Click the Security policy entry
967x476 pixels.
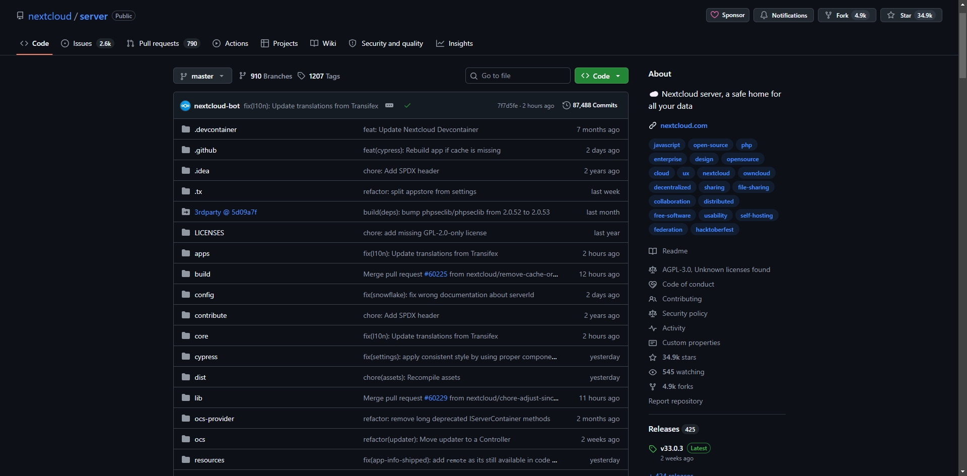click(684, 313)
